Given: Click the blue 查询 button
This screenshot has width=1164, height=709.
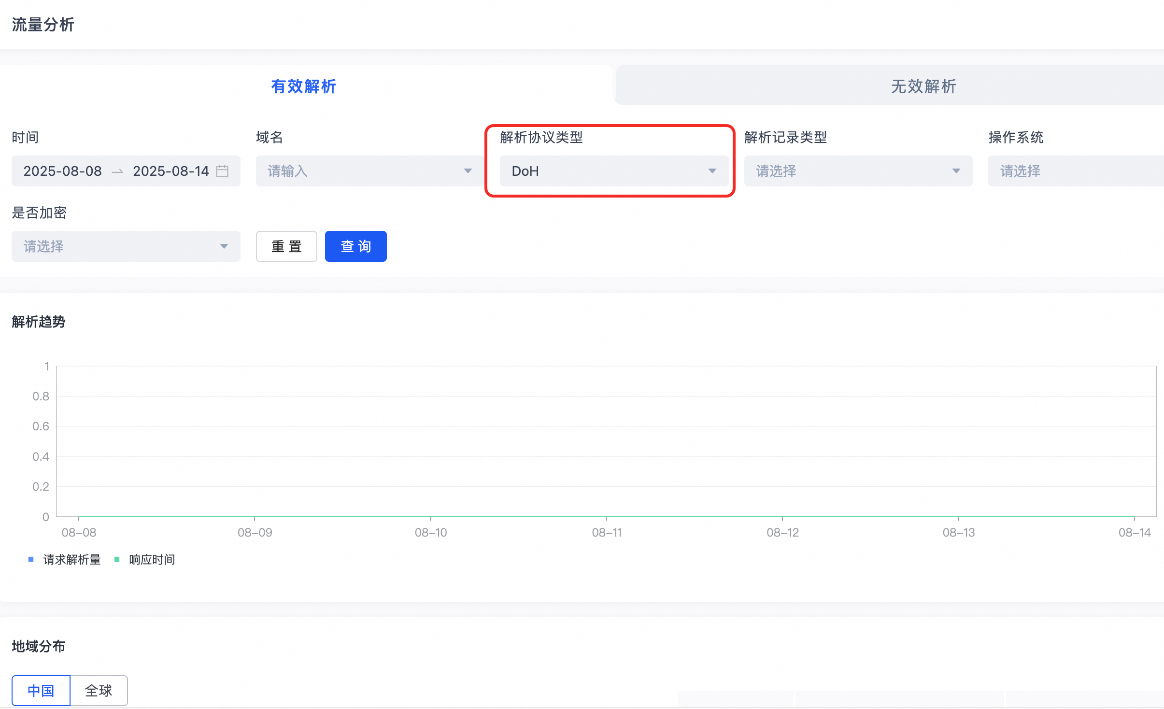Looking at the screenshot, I should click(x=356, y=246).
